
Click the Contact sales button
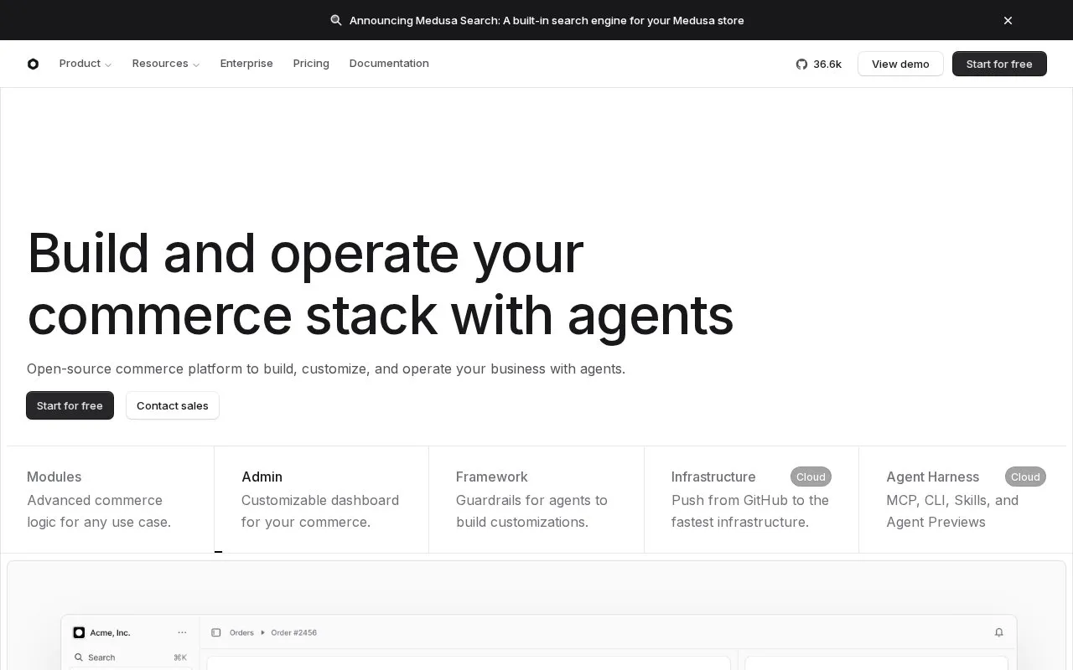click(173, 405)
